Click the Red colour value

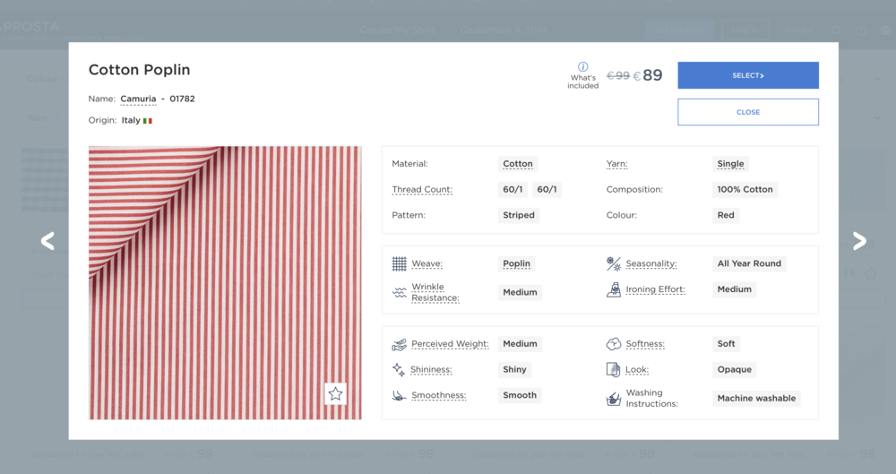pyautogui.click(x=726, y=215)
